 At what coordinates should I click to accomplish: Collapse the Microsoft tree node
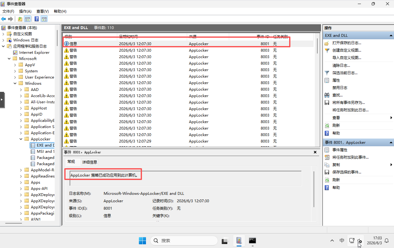pyautogui.click(x=9, y=59)
